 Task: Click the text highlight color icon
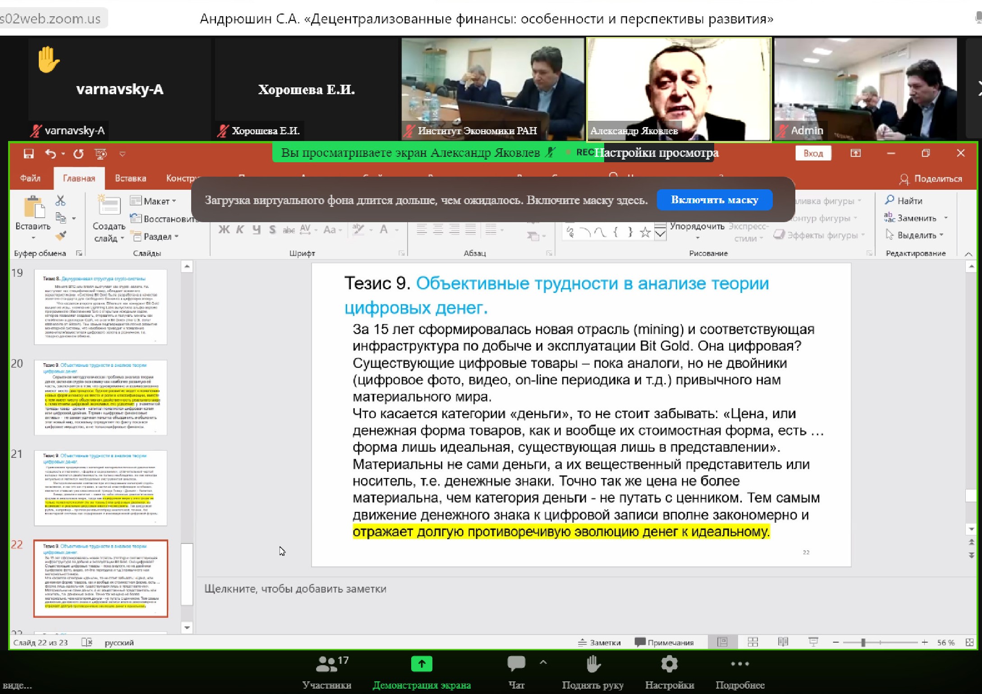click(358, 229)
